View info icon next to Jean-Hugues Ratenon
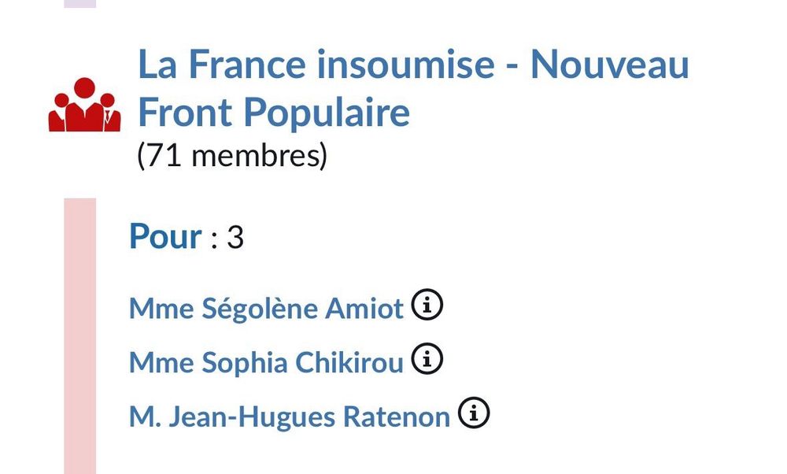Screen dimensions: 787x474 tap(473, 413)
